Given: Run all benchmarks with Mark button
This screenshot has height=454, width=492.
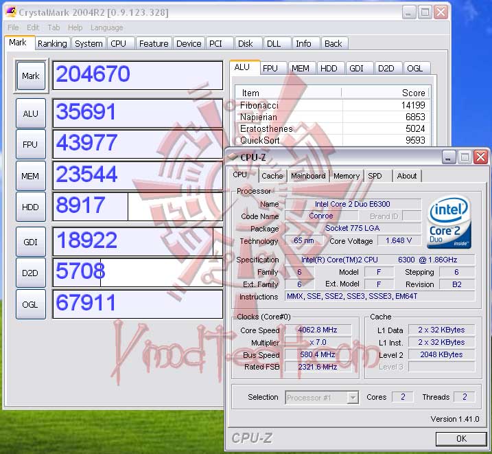Looking at the screenshot, I should pos(31,76).
